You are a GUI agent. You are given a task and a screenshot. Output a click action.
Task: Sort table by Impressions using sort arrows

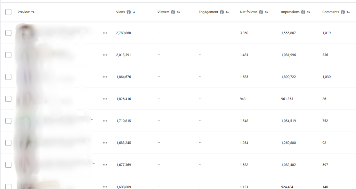coord(308,12)
